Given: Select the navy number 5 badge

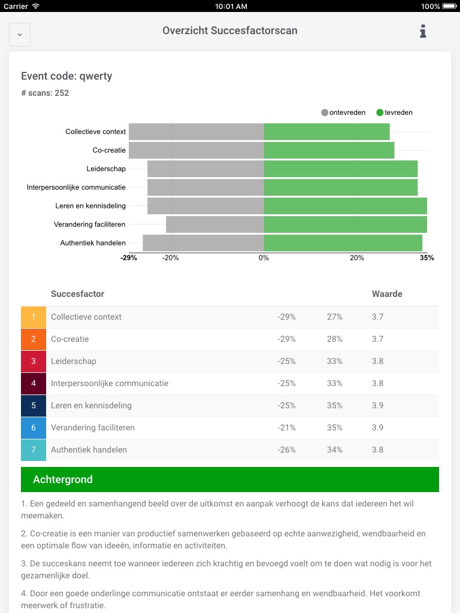Looking at the screenshot, I should click(34, 405).
